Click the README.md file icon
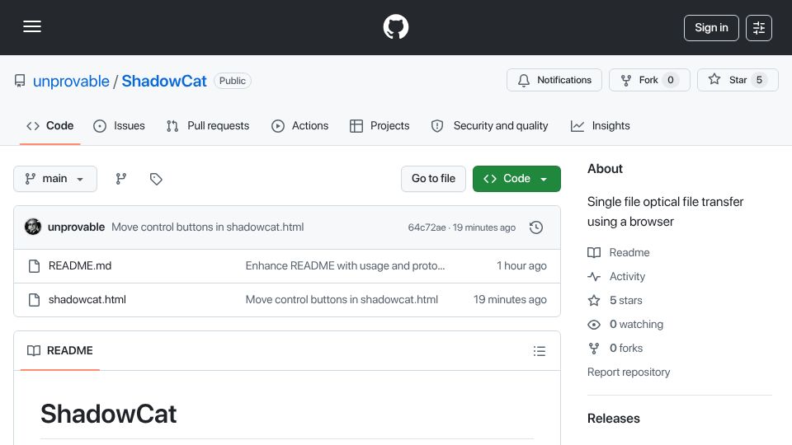The image size is (792, 445). (x=35, y=266)
